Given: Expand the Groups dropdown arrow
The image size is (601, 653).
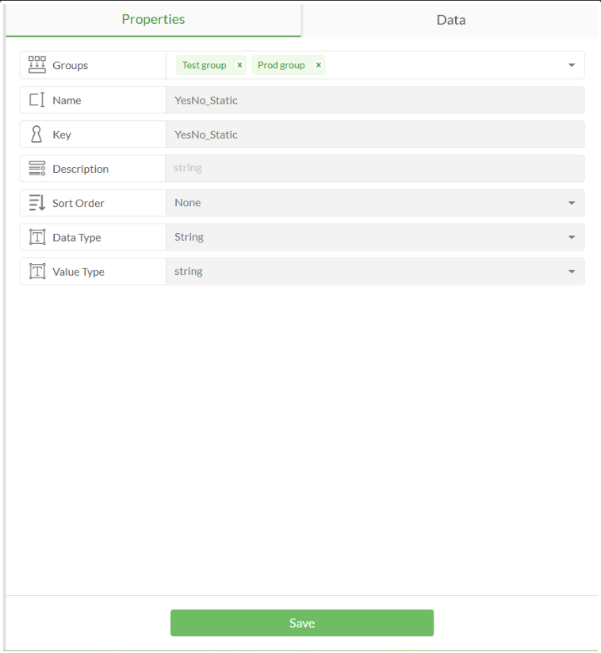Looking at the screenshot, I should [x=572, y=65].
